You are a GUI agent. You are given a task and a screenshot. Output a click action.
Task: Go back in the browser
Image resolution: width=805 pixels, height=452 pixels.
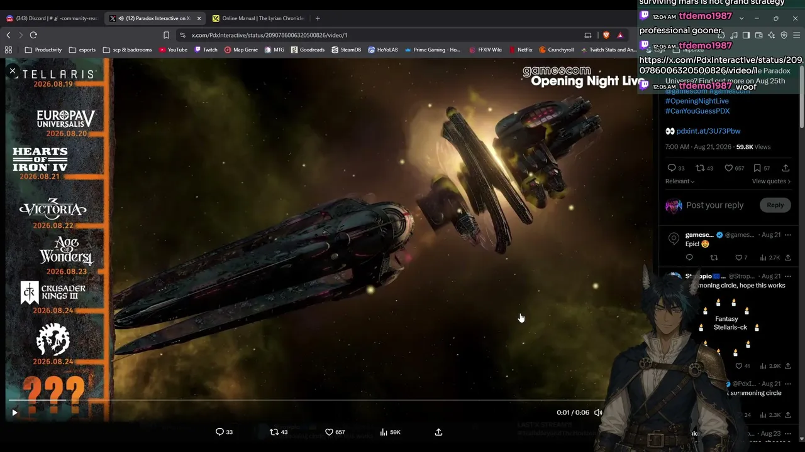tap(8, 35)
